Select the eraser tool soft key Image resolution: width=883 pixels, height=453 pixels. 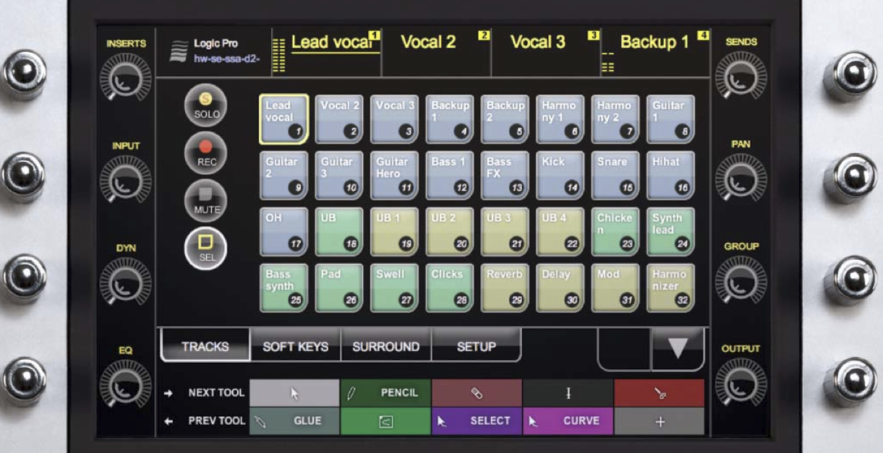coord(477,393)
